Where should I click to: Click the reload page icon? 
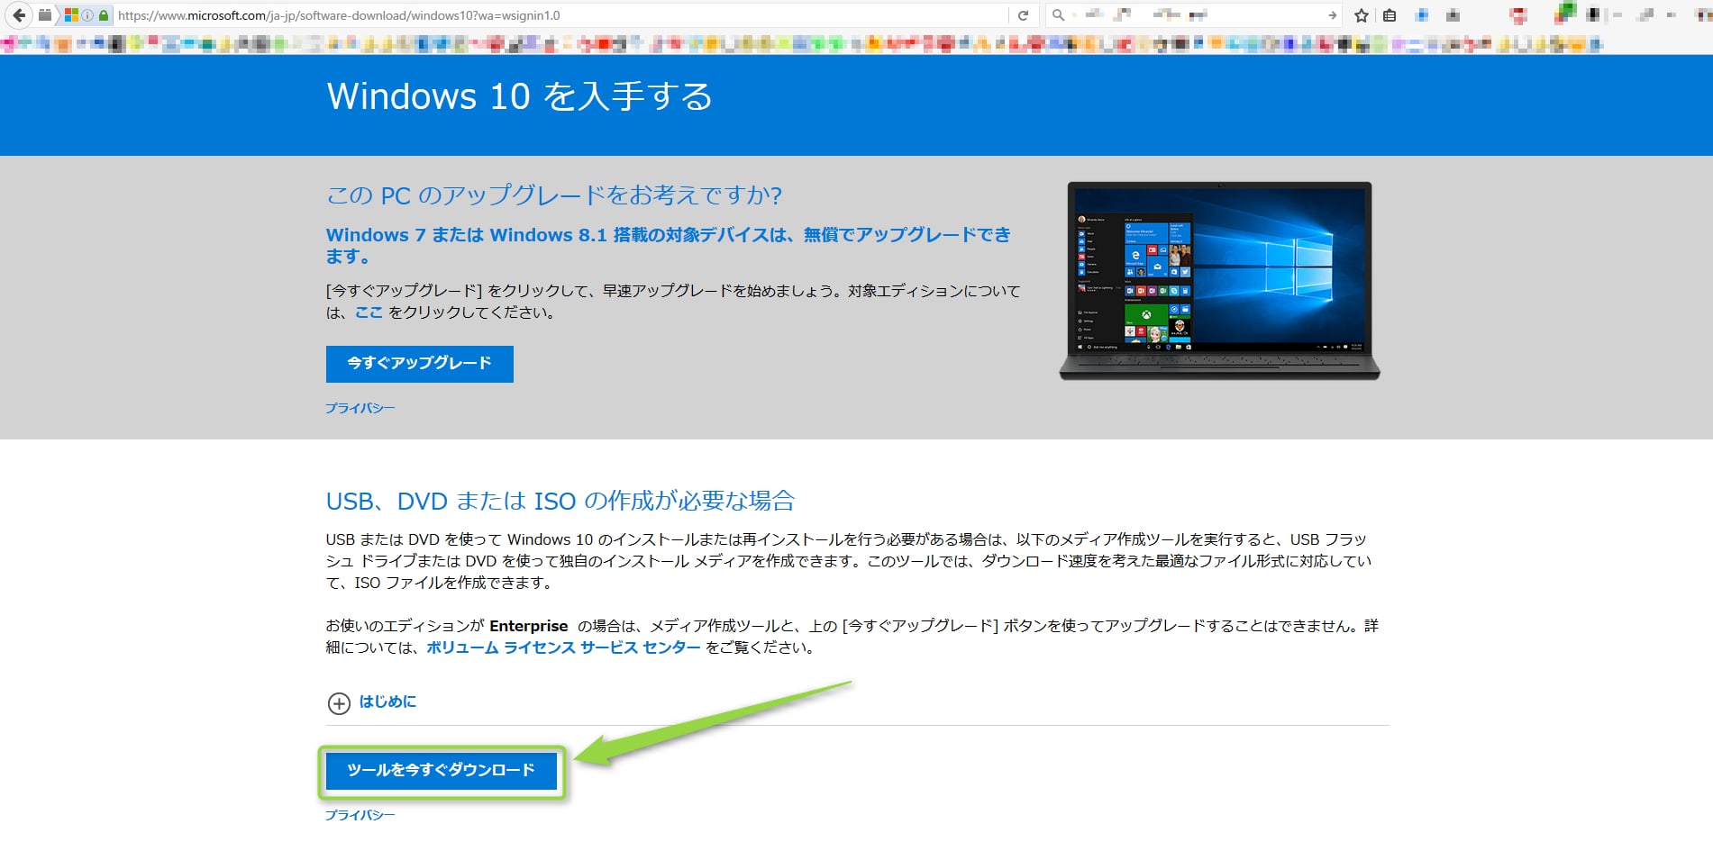pyautogui.click(x=1023, y=15)
